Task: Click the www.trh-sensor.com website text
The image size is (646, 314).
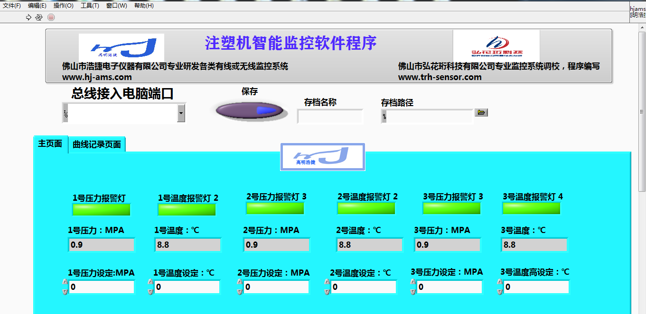Action: tap(440, 77)
